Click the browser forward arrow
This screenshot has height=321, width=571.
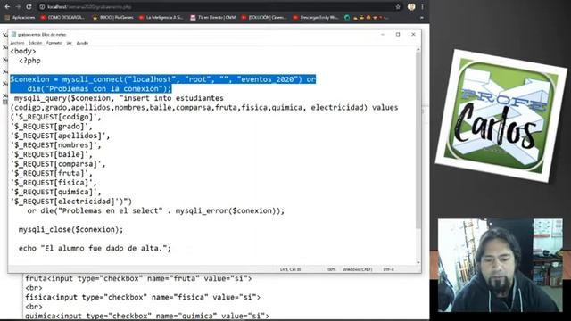(x=18, y=6)
